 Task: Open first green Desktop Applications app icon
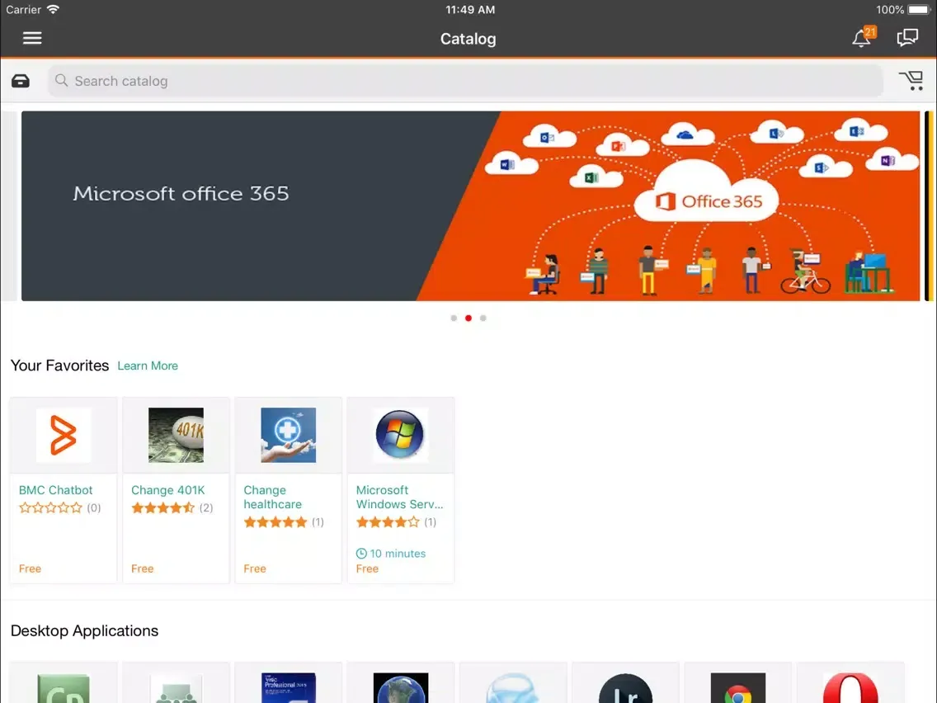coord(64,687)
